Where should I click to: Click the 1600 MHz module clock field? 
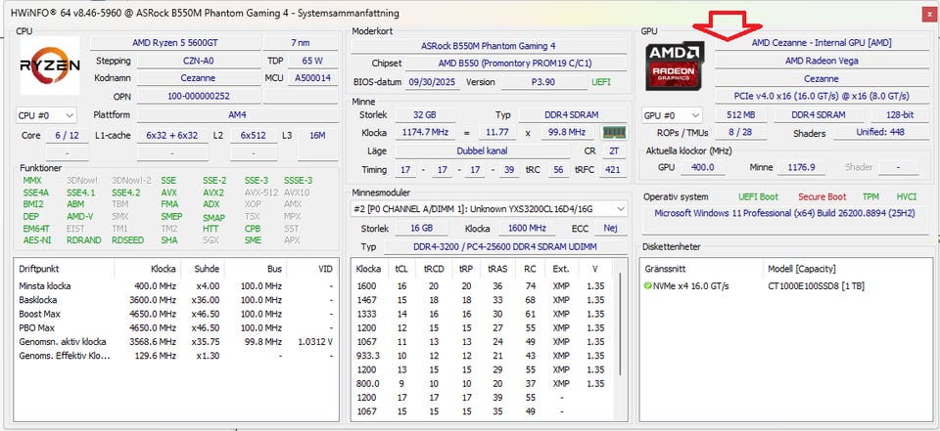tap(527, 228)
